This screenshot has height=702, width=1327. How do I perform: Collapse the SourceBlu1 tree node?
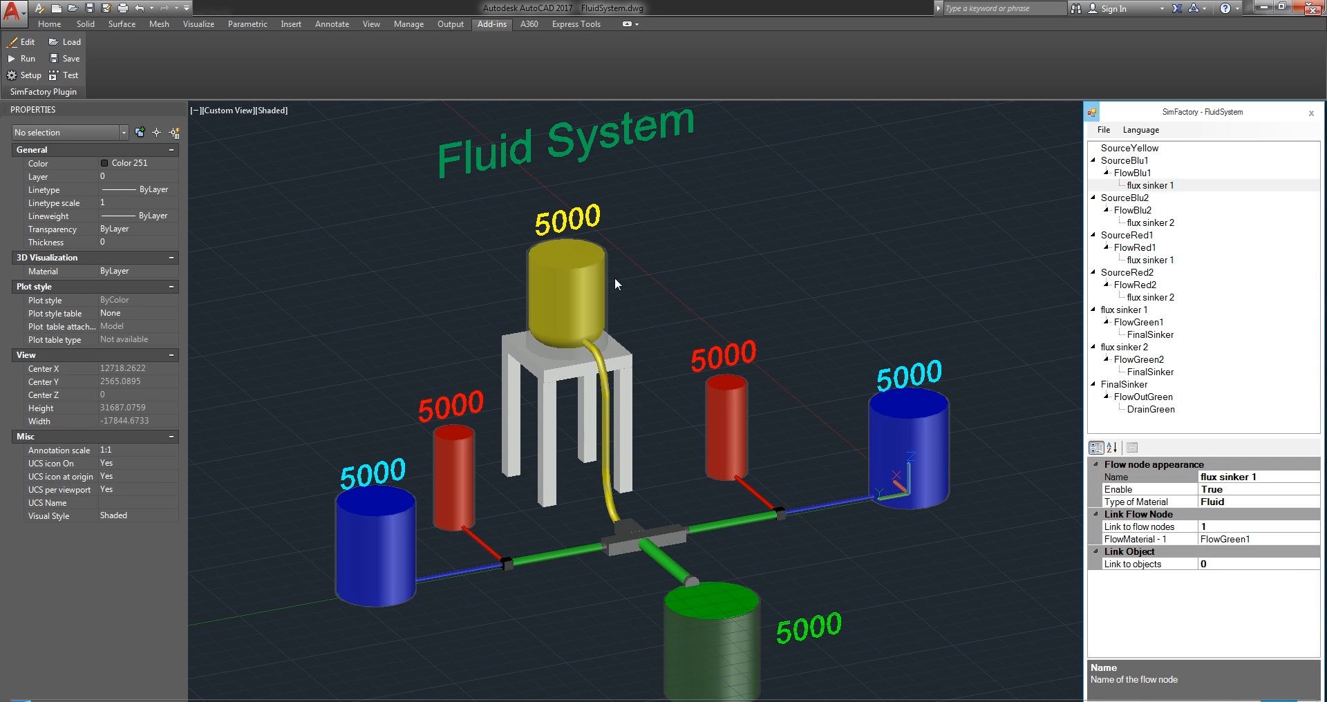1093,160
